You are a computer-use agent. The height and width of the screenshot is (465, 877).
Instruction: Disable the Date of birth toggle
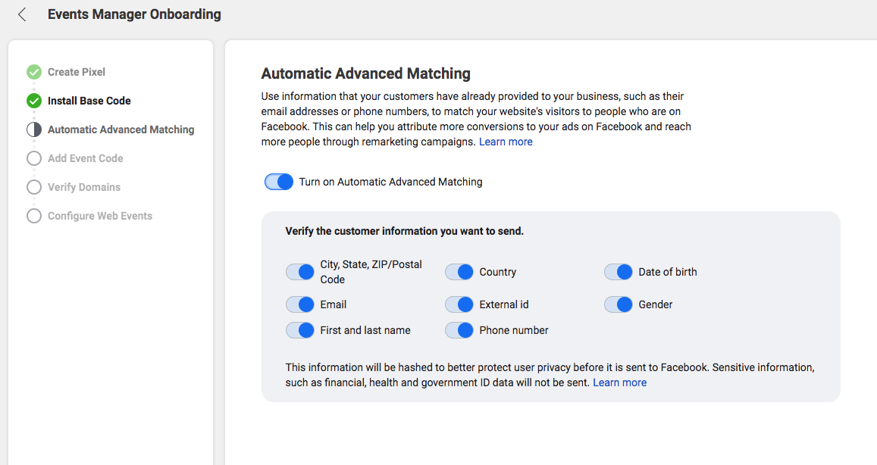619,272
